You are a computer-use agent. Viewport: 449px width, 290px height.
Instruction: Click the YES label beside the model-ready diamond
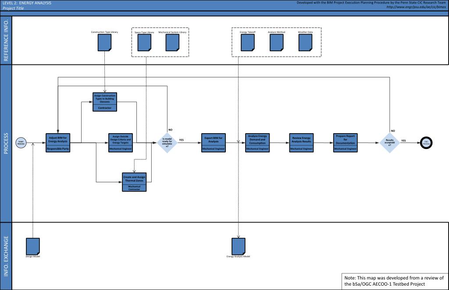click(x=181, y=140)
